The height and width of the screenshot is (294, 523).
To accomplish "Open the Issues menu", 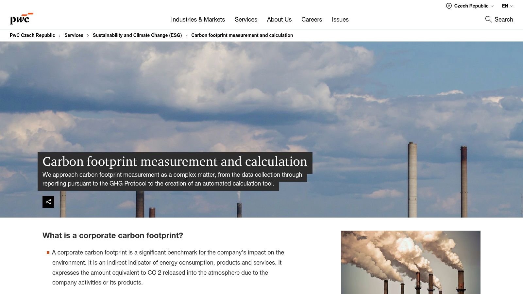I will point(340,20).
